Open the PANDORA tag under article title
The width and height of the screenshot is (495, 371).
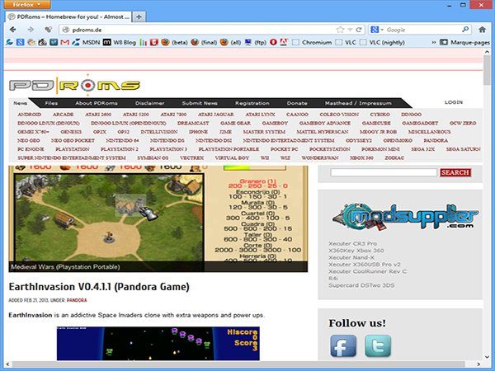(77, 300)
